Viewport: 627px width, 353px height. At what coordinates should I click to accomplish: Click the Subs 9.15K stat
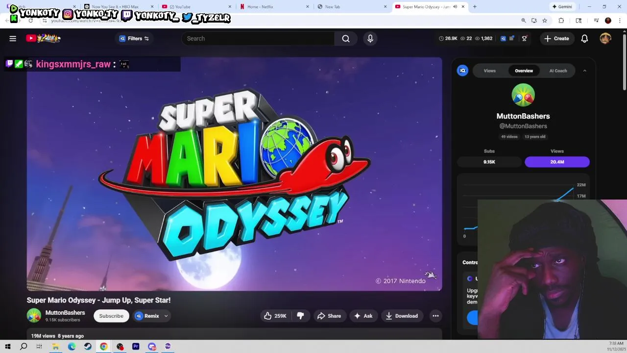tap(489, 162)
